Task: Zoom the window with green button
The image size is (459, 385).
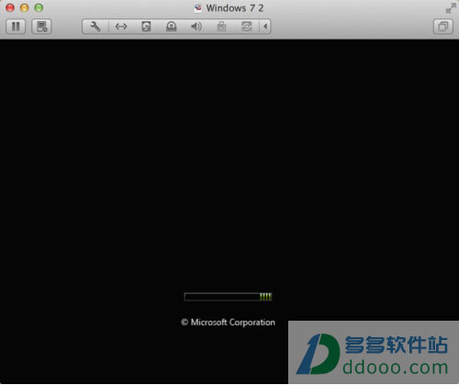Action: click(39, 7)
